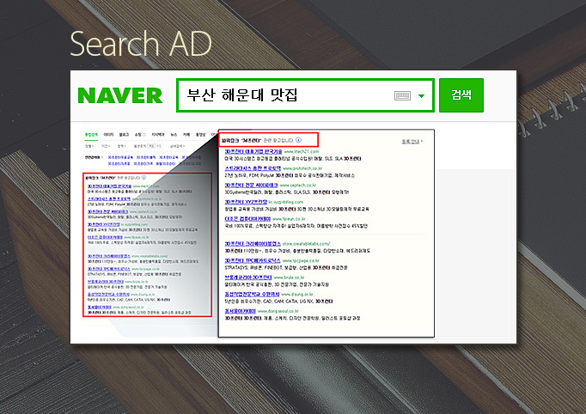Switch to the 이미지 tab
The height and width of the screenshot is (414, 586).
(108, 134)
